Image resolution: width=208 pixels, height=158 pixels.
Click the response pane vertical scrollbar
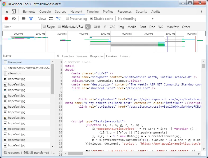tap(204, 106)
